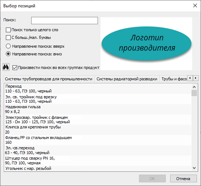Click the vertical scrollbar thumb in list
Viewport: 201px width, 186px height.
[194, 93]
